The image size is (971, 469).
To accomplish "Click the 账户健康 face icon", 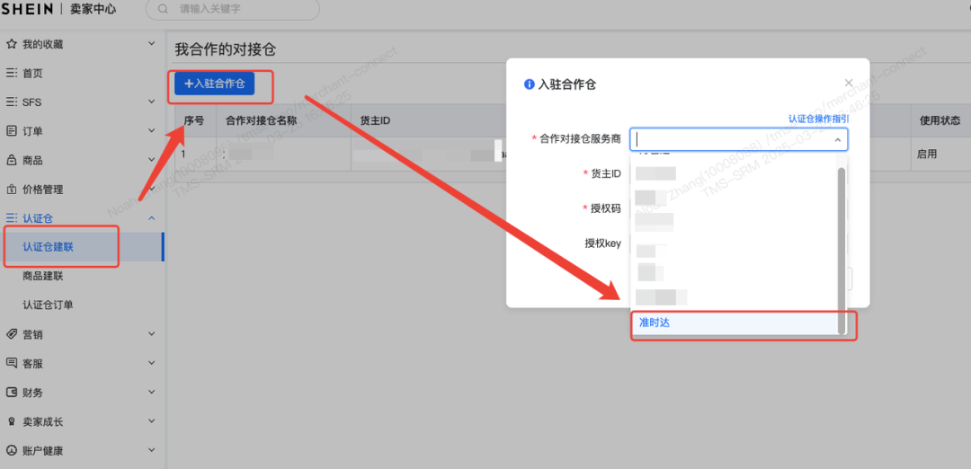I will click(x=11, y=451).
